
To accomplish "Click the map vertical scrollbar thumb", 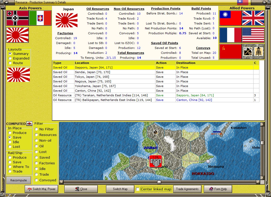I will [262, 143].
